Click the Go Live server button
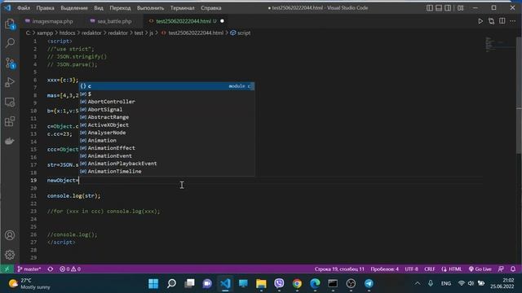Screen dimensions: 522x293 click(x=480, y=269)
